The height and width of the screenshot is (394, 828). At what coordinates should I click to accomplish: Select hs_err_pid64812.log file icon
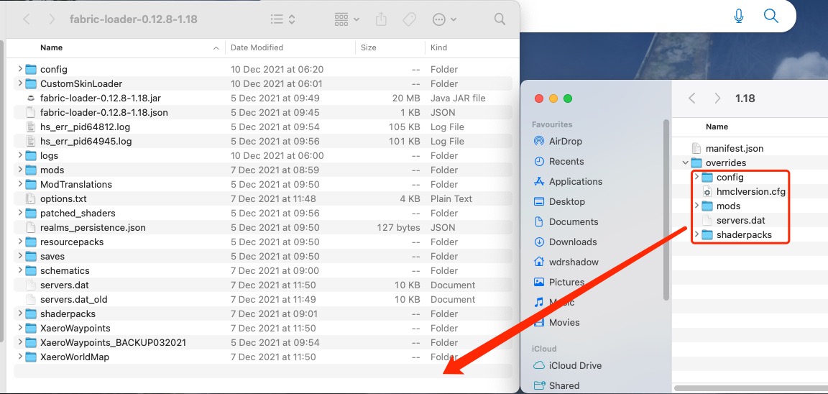click(x=31, y=127)
